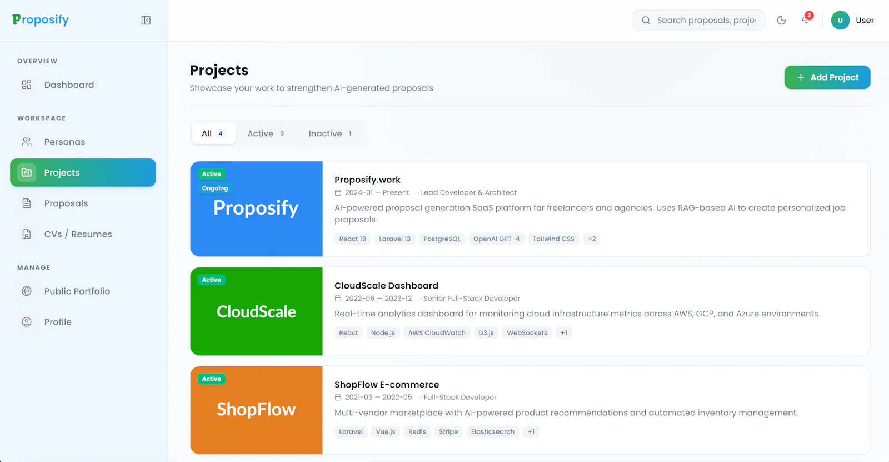The image size is (889, 462).
Task: Go to Proposals in the sidebar
Action: pos(83,203)
